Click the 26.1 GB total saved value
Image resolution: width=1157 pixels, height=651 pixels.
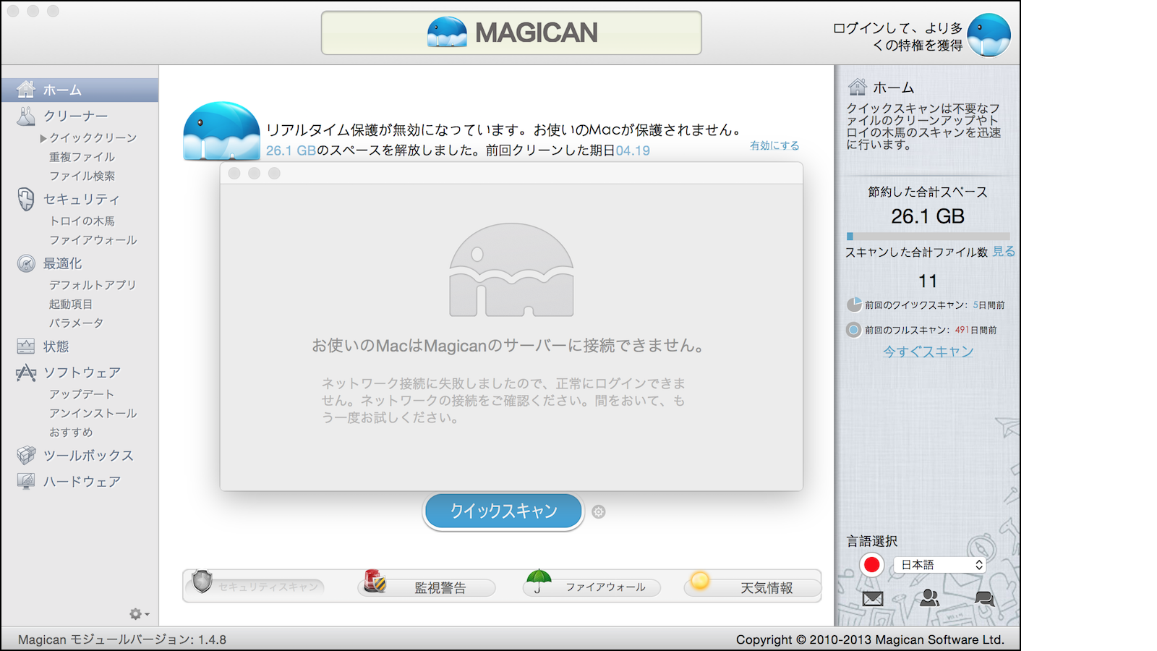[x=928, y=216]
